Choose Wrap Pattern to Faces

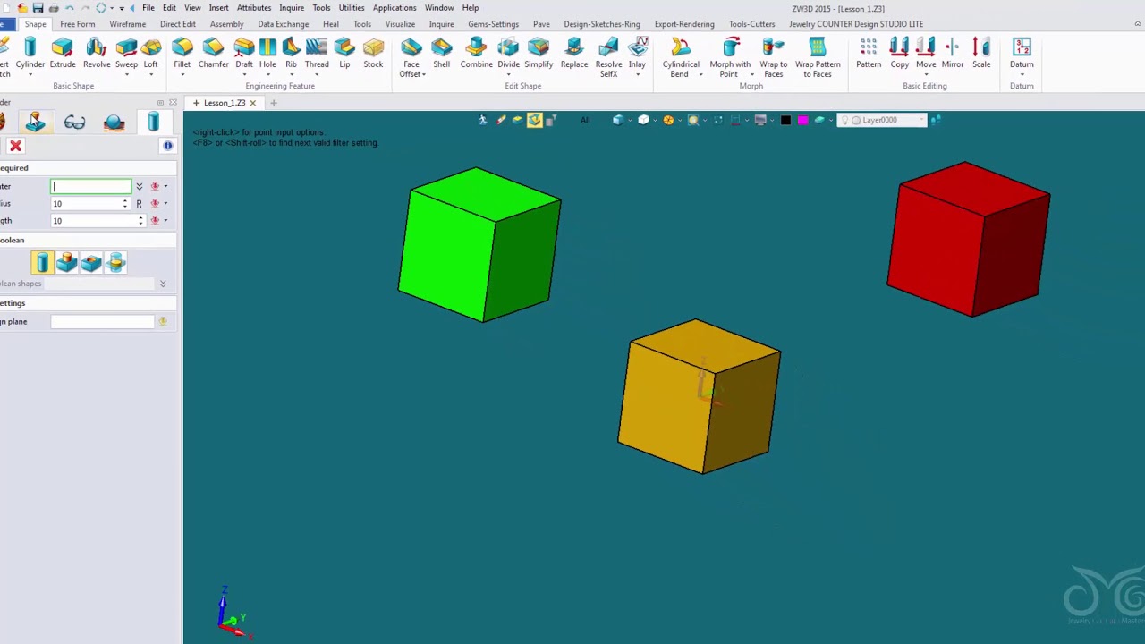818,58
